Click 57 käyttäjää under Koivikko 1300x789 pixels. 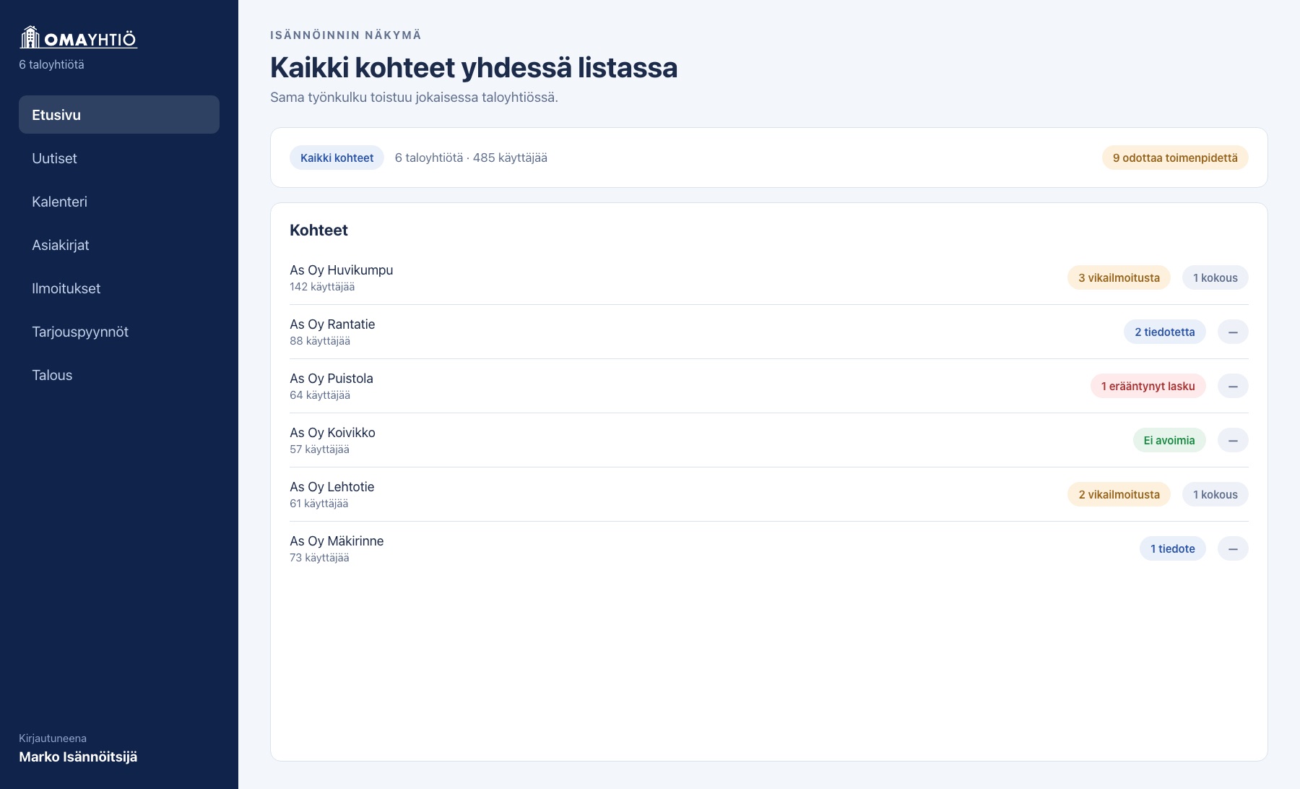319,449
